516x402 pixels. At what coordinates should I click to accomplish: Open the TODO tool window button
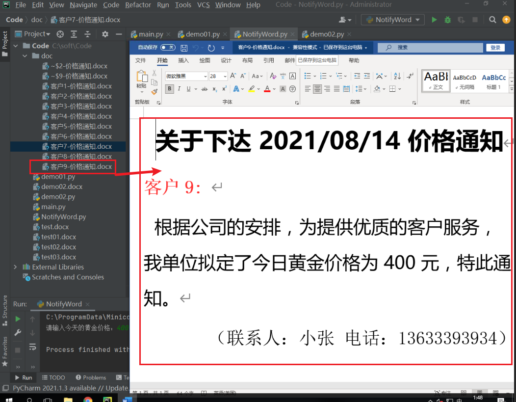[x=53, y=377]
